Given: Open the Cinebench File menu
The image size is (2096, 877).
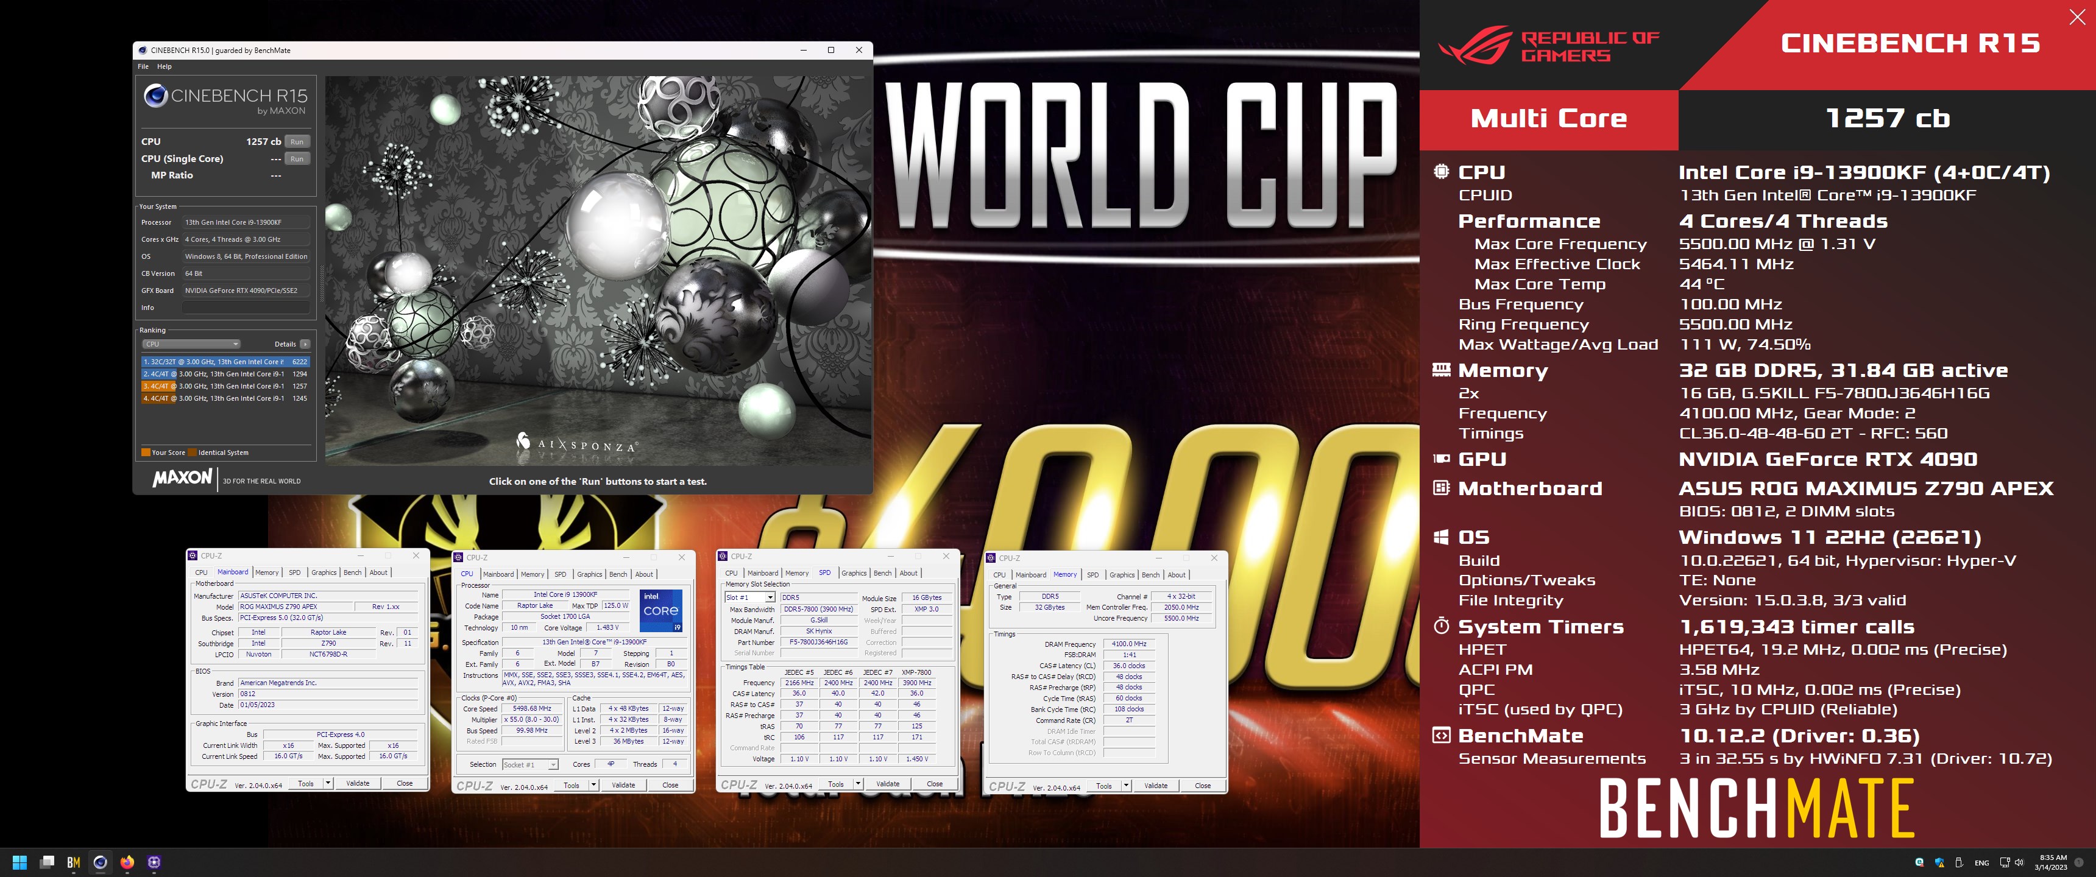Looking at the screenshot, I should 143,67.
